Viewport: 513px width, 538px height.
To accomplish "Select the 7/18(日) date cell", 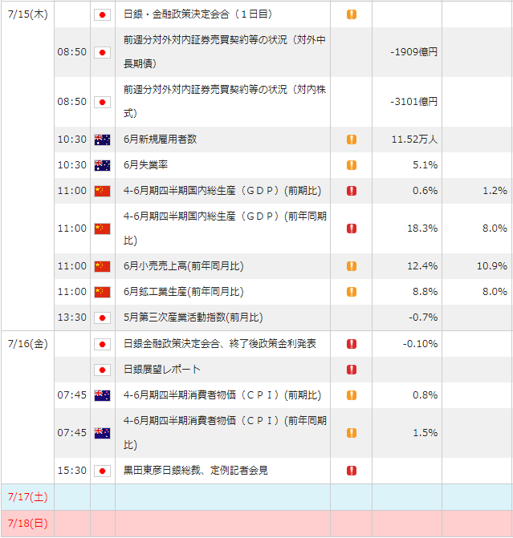I will (28, 524).
